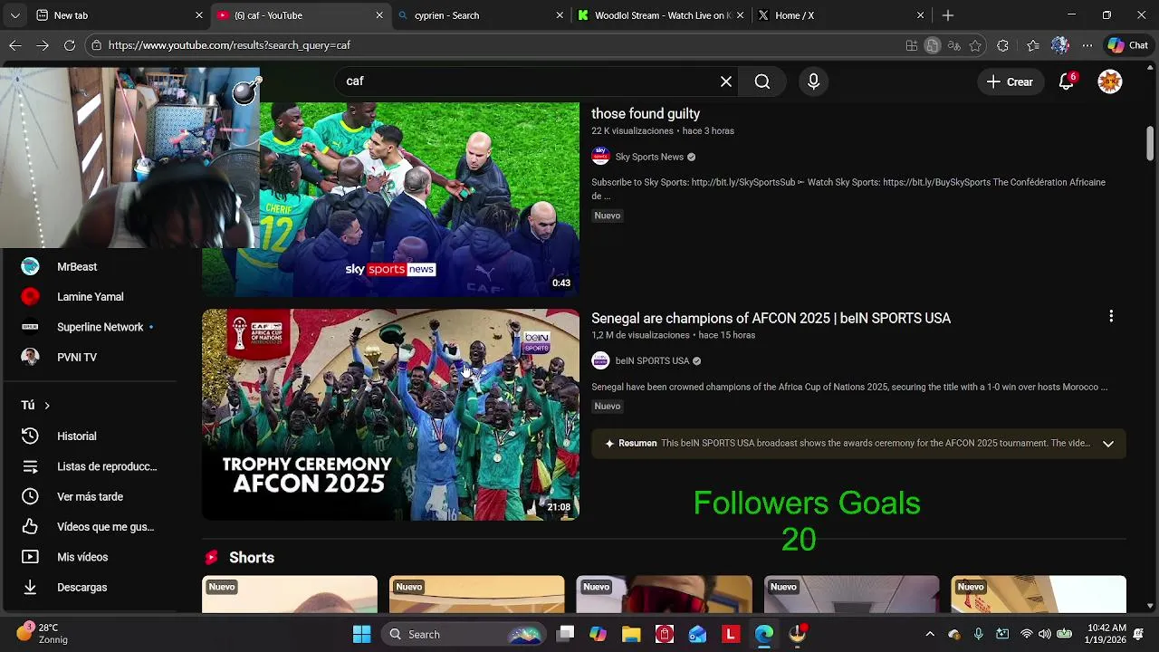Click the Sky Sports News channel avatar
Image resolution: width=1159 pixels, height=652 pixels.
tap(600, 157)
